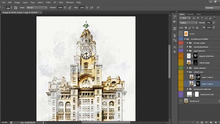This screenshot has height=124, width=220.
Task: Open the Essentials workspace switcher
Action: tap(212, 8)
